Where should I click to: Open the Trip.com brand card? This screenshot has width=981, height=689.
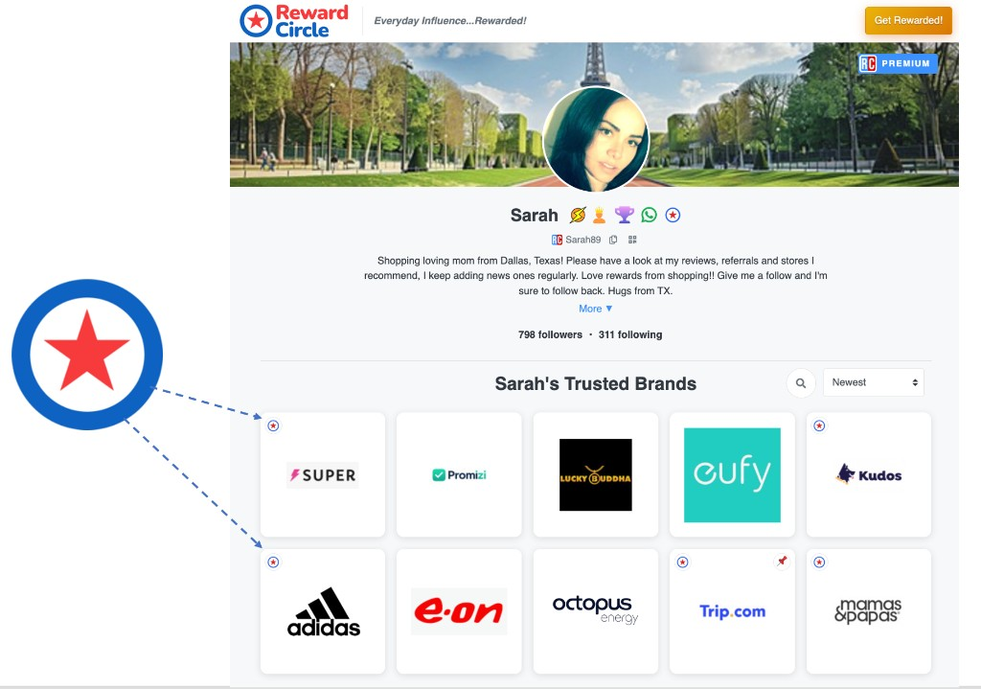pyautogui.click(x=732, y=611)
